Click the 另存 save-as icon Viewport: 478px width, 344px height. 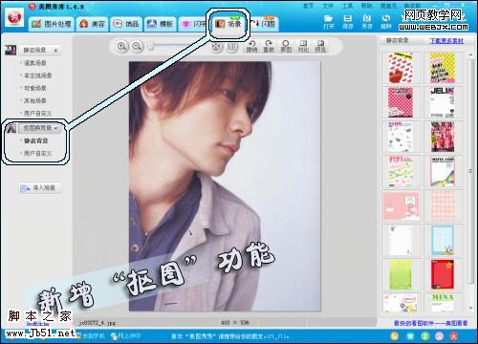pyautogui.click(x=367, y=22)
